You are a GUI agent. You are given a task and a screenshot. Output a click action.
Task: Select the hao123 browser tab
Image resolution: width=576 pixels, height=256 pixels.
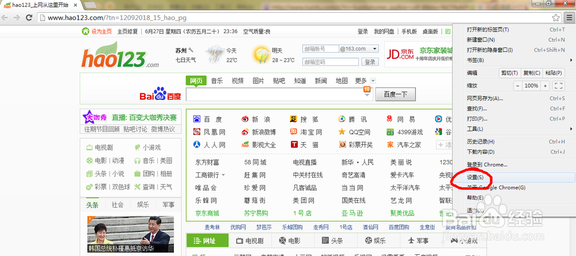(x=40, y=5)
